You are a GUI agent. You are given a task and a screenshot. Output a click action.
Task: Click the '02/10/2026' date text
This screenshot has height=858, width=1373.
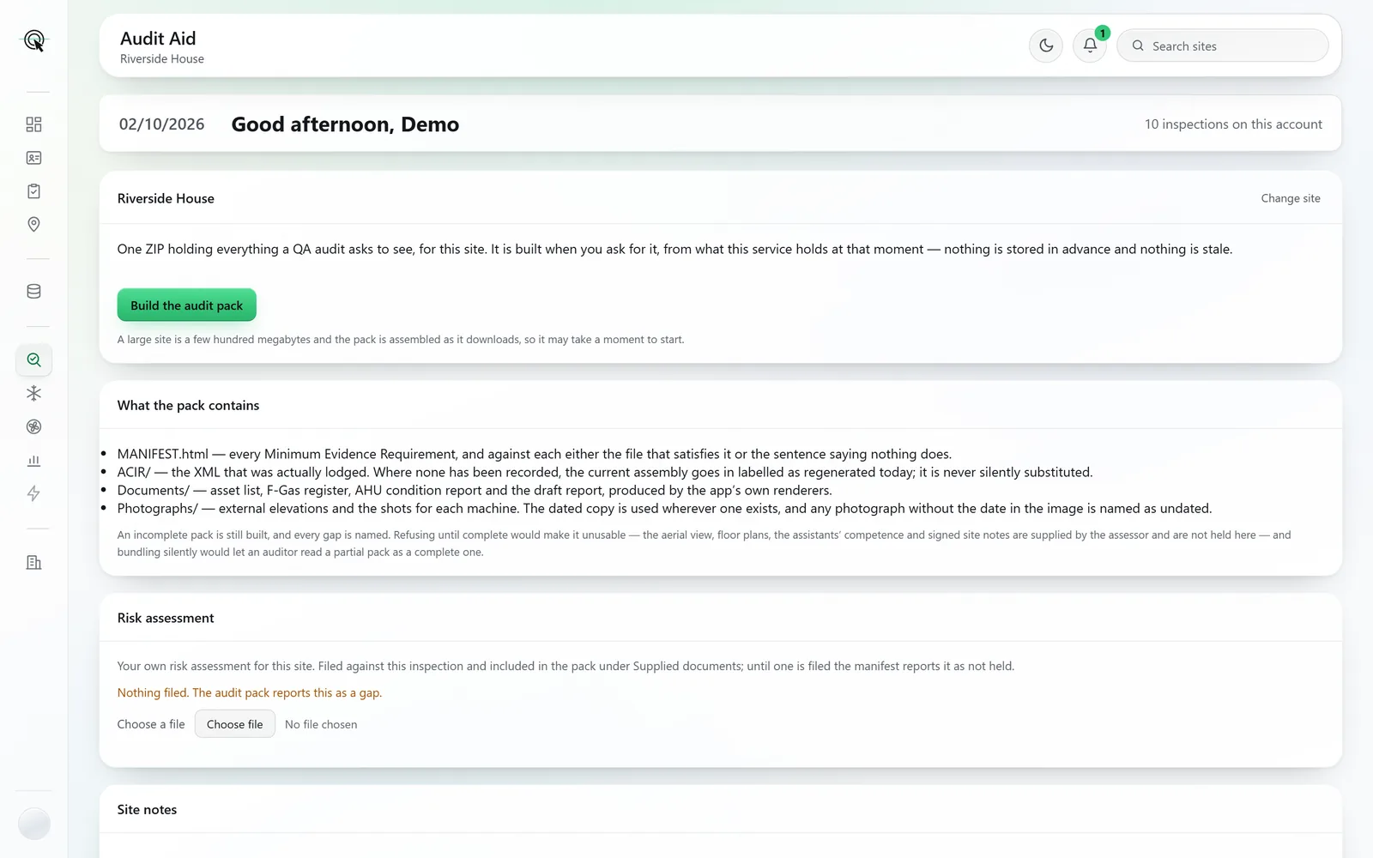[x=161, y=124]
